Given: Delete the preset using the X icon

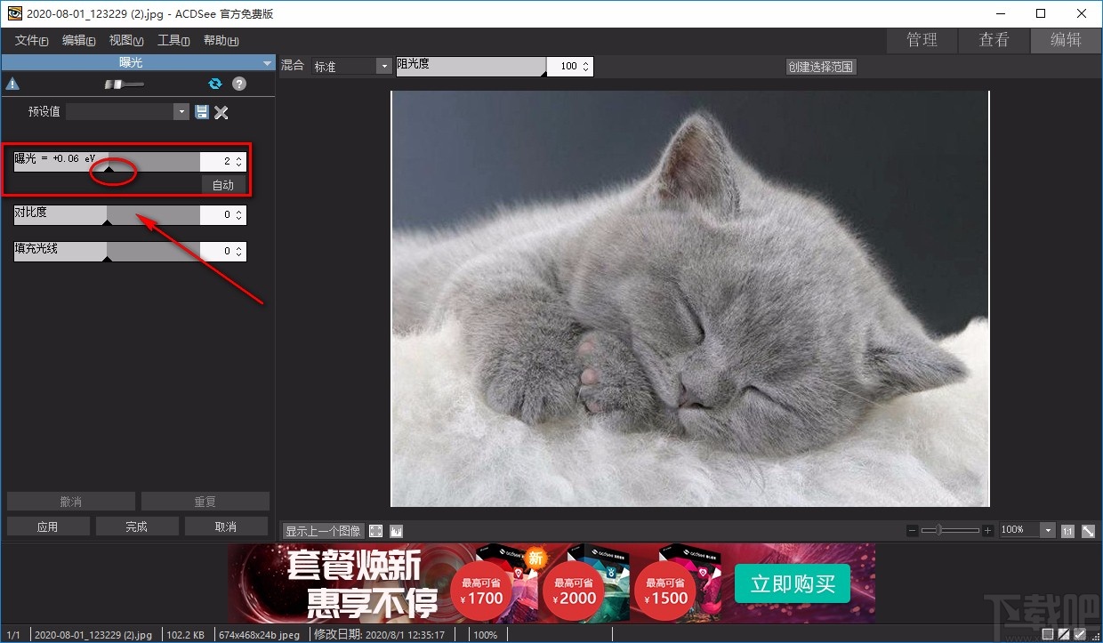Looking at the screenshot, I should pos(221,112).
